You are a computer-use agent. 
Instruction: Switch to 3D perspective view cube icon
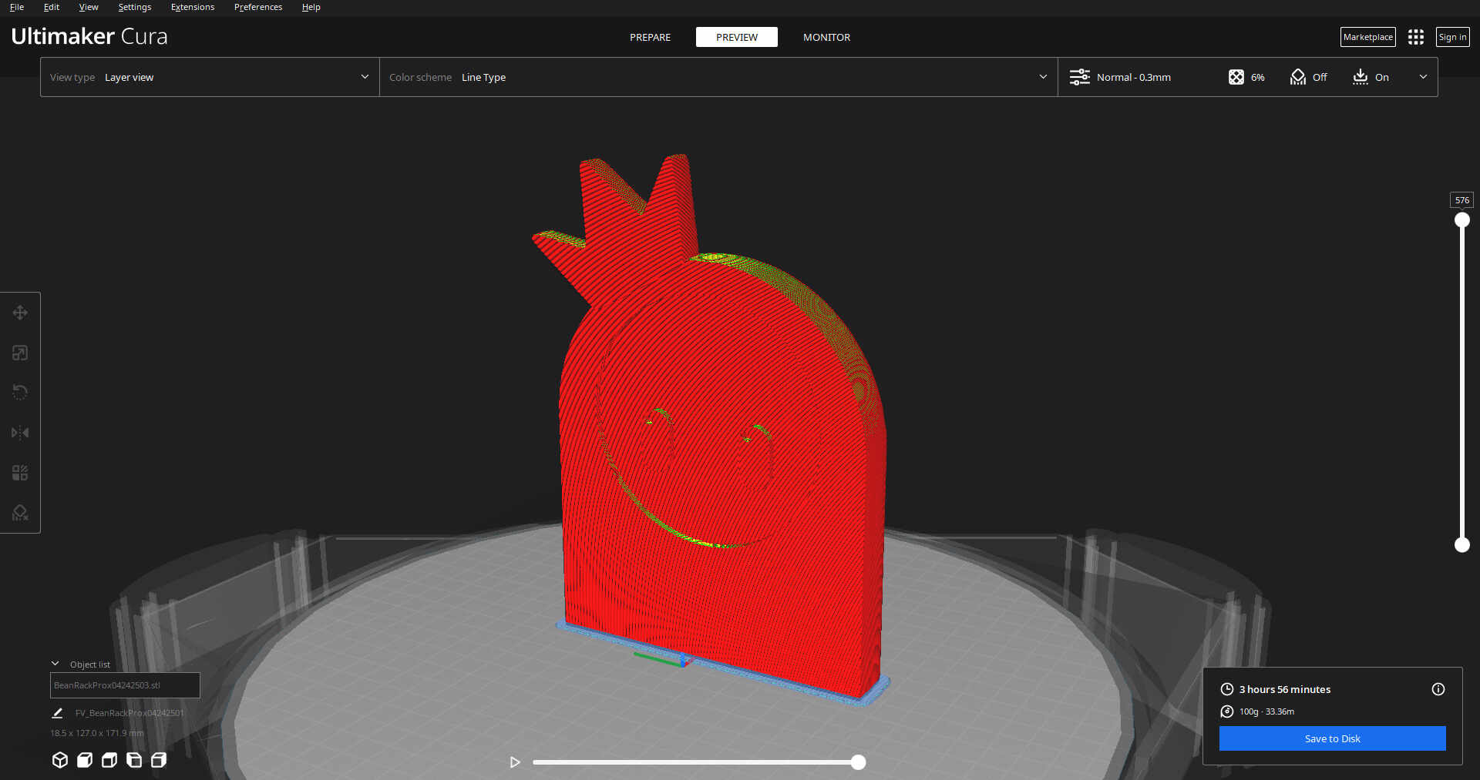(60, 760)
